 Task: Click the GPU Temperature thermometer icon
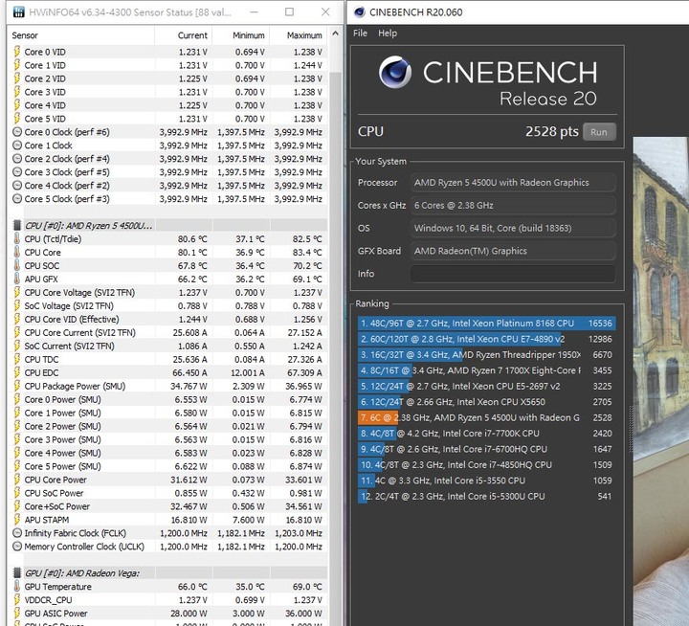pos(16,587)
